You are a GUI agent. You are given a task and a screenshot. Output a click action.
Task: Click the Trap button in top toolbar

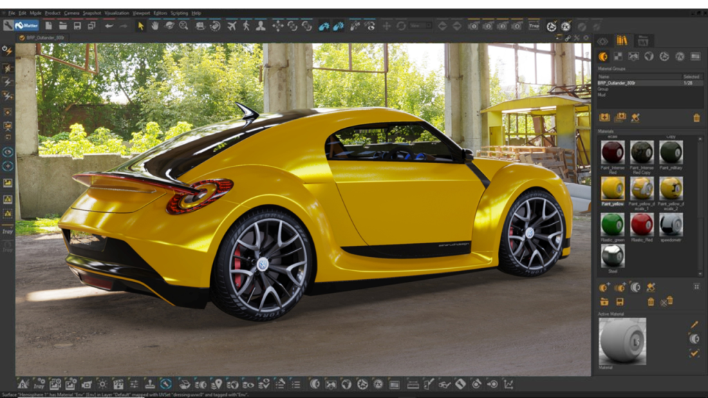coord(534,26)
